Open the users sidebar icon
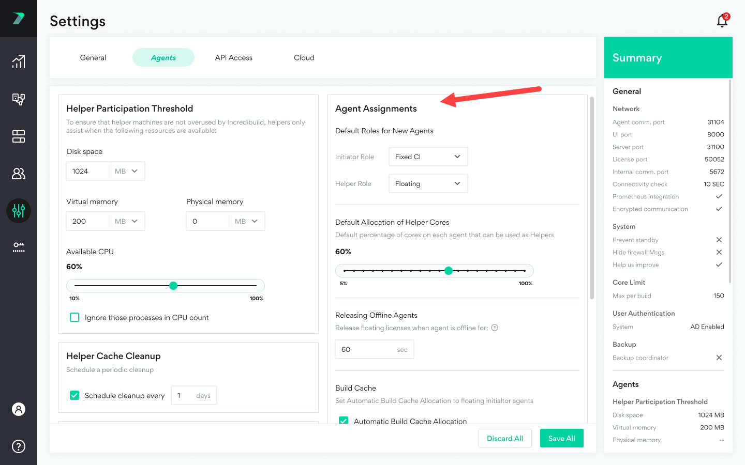Screen dimensions: 745x465 click(x=19, y=174)
